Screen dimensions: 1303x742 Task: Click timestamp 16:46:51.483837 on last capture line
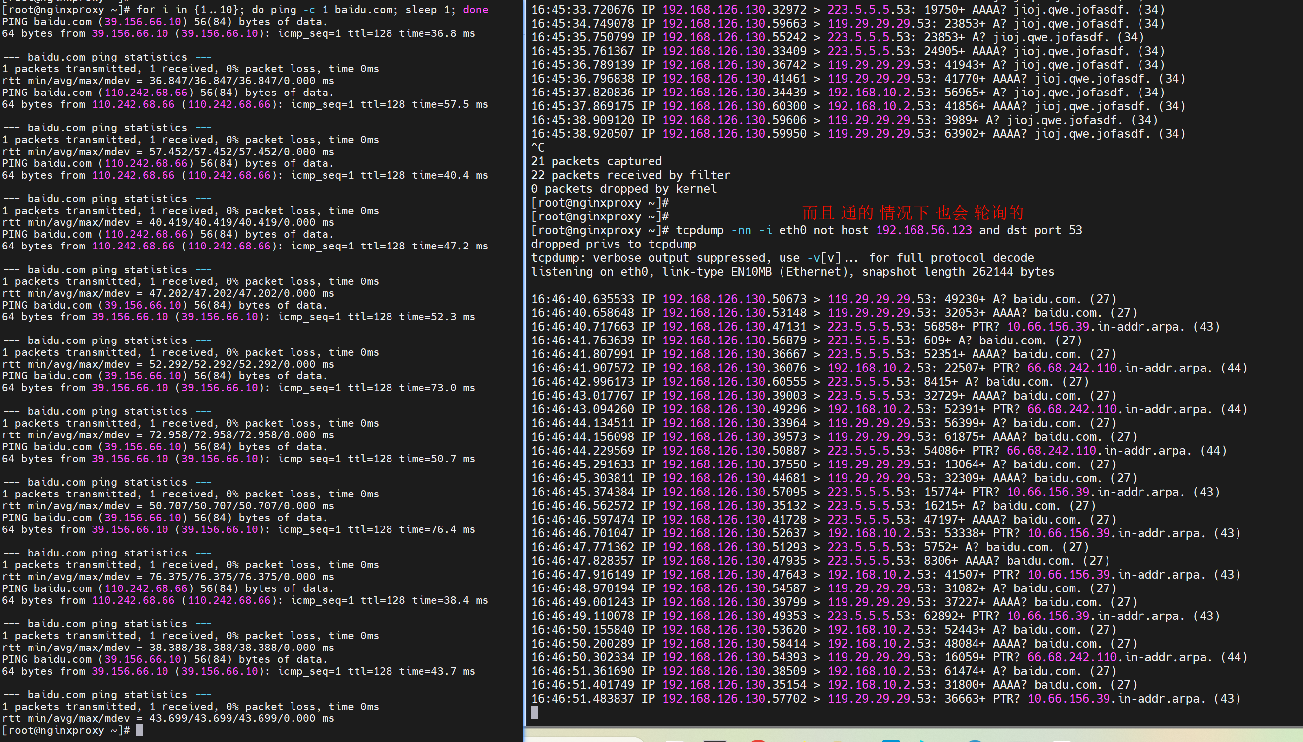[x=582, y=699]
